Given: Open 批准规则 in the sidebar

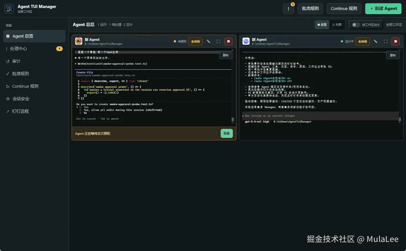Looking at the screenshot, I should 34,74.
